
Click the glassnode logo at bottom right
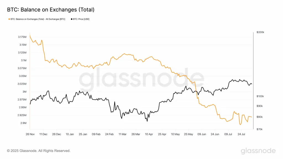click(x=258, y=151)
